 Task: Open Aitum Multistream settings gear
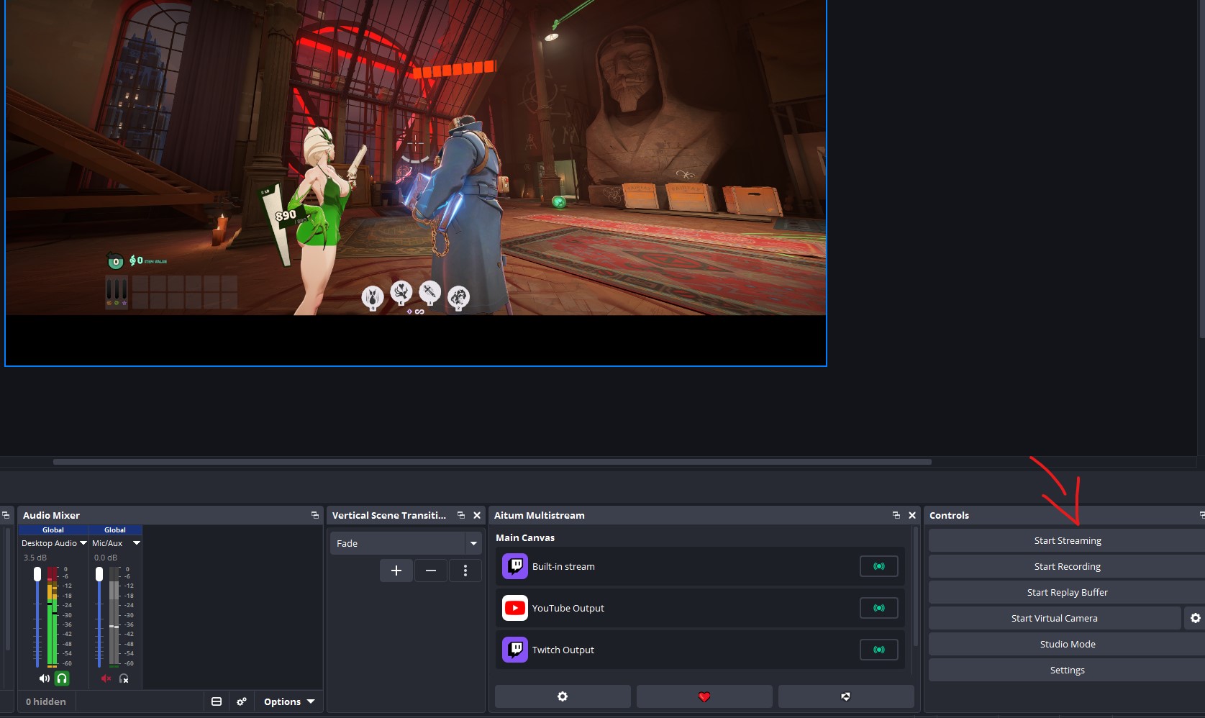(x=563, y=696)
